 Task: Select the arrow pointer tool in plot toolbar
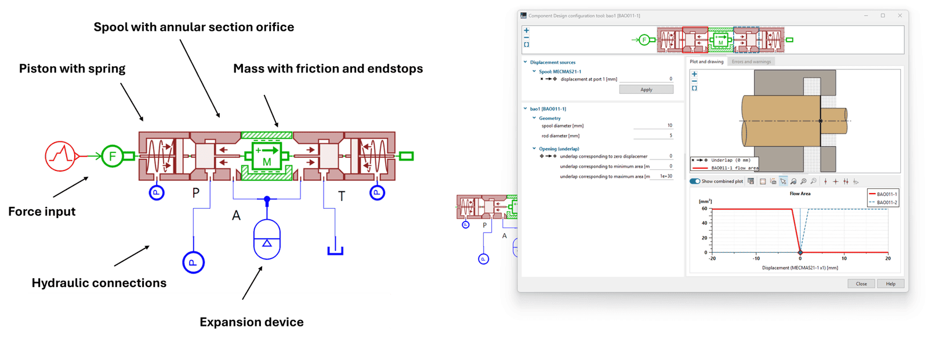click(783, 181)
